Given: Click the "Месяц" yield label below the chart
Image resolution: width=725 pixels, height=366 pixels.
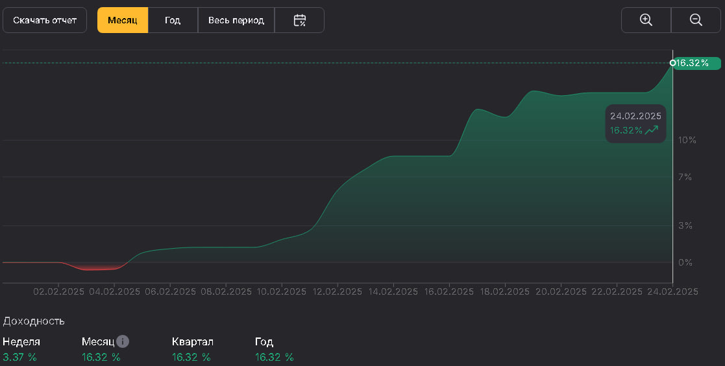Looking at the screenshot, I should point(98,342).
